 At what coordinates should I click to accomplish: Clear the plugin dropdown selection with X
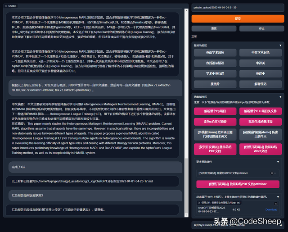tap(272, 173)
